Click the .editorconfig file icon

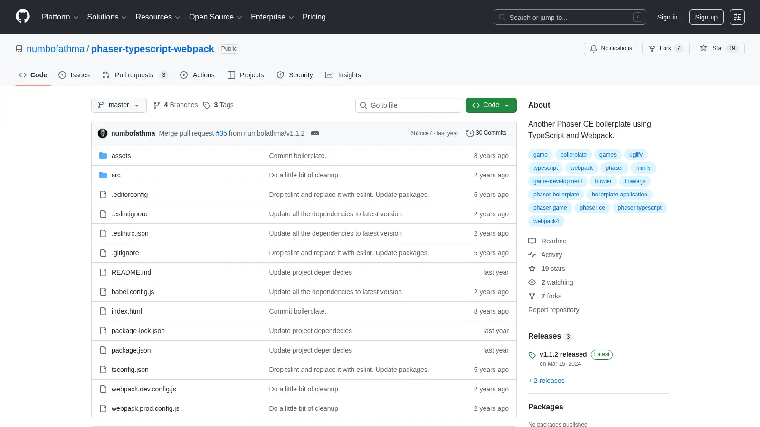103,195
